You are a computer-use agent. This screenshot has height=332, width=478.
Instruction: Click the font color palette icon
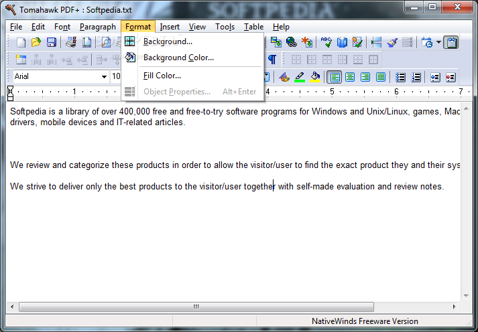click(x=284, y=77)
